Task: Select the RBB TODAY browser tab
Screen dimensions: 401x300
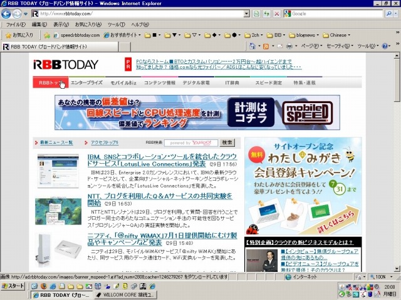Action: [60, 47]
